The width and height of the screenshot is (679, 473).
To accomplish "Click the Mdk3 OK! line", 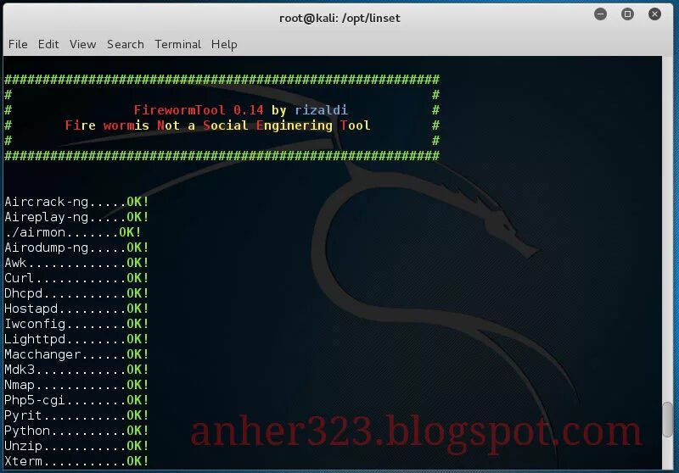I will tap(76, 370).
